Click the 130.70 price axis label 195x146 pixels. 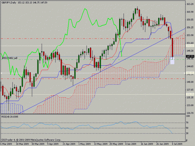point(190,113)
